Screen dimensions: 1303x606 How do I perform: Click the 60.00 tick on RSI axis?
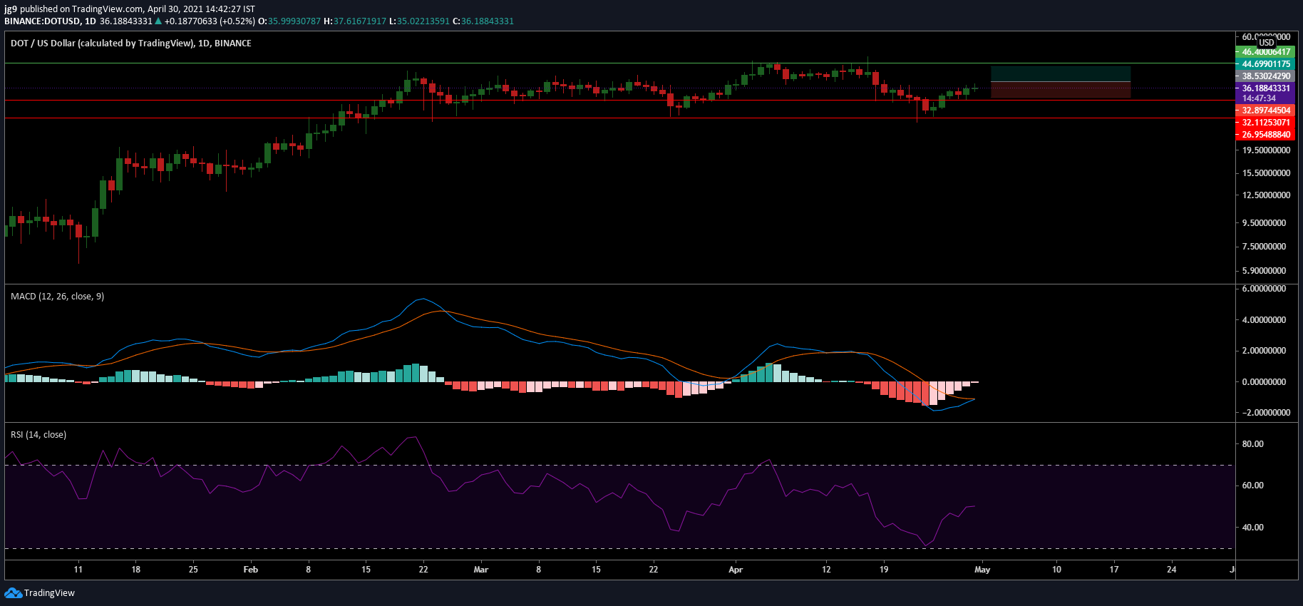point(1252,486)
